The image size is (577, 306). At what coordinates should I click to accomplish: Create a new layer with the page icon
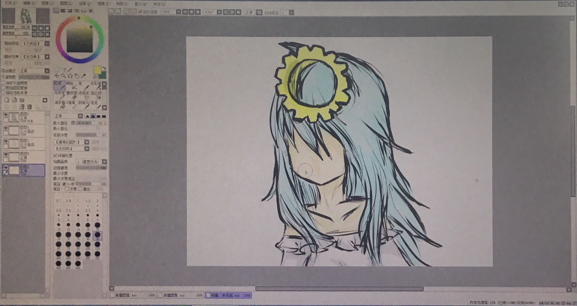(x=7, y=100)
